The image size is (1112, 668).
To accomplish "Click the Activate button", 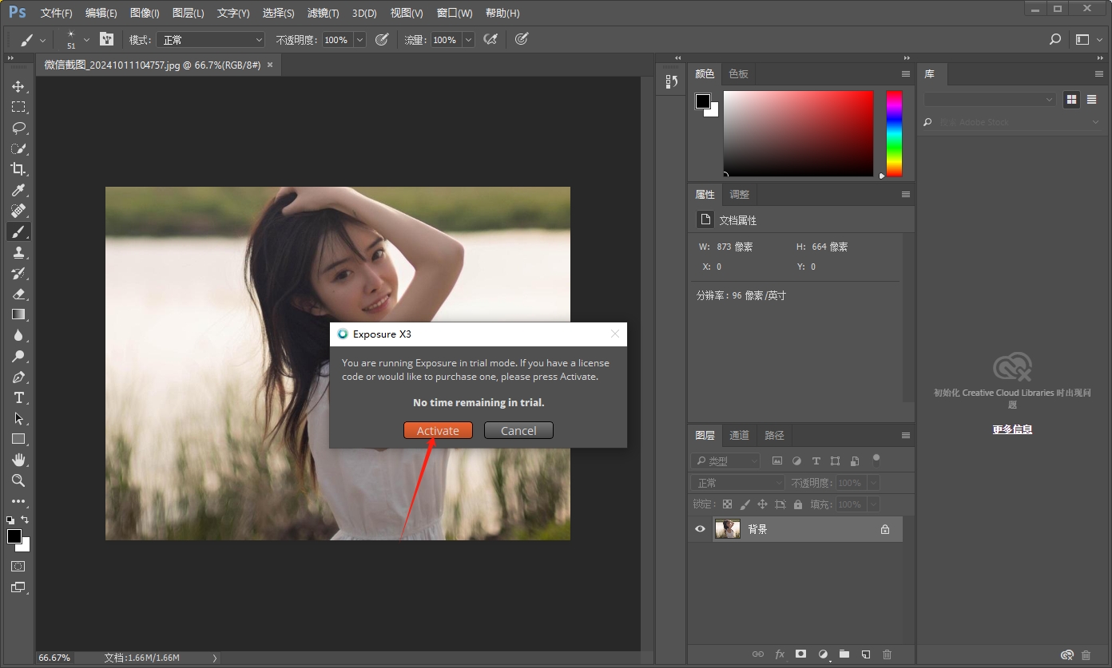I will 438,430.
